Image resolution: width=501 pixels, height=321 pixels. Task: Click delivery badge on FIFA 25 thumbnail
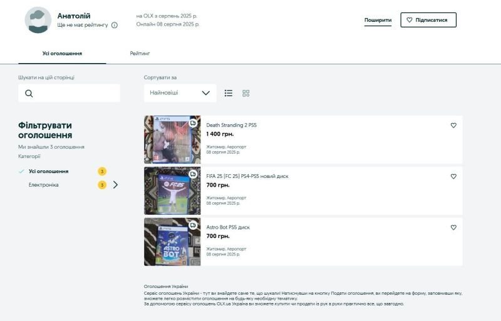(194, 174)
